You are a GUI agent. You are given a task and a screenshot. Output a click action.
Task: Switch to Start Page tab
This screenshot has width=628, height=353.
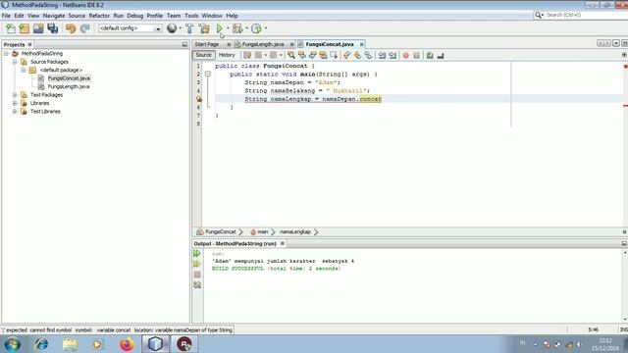tap(207, 44)
